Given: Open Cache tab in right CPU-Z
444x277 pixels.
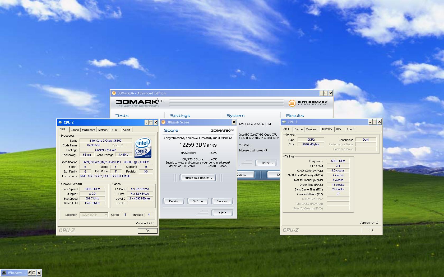Looking at the screenshot, I should click(299, 129).
